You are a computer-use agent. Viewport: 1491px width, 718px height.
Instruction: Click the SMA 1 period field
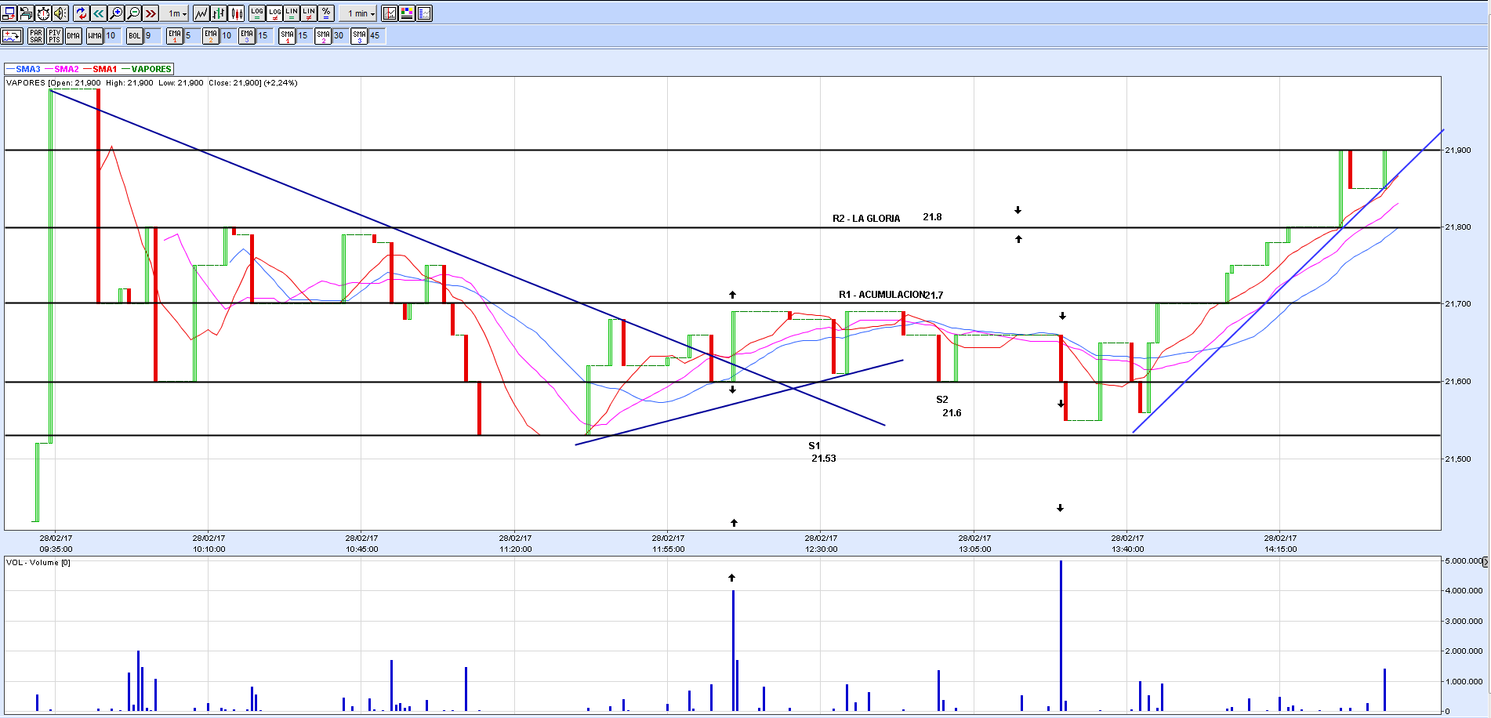pyautogui.click(x=305, y=36)
